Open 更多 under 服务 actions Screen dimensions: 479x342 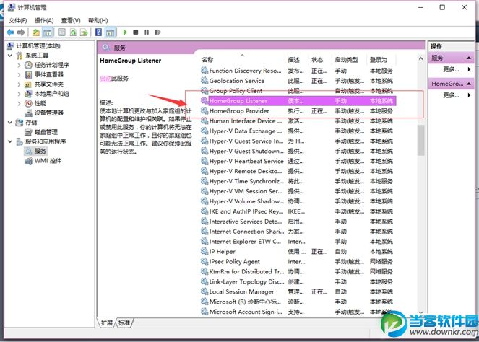click(x=451, y=69)
